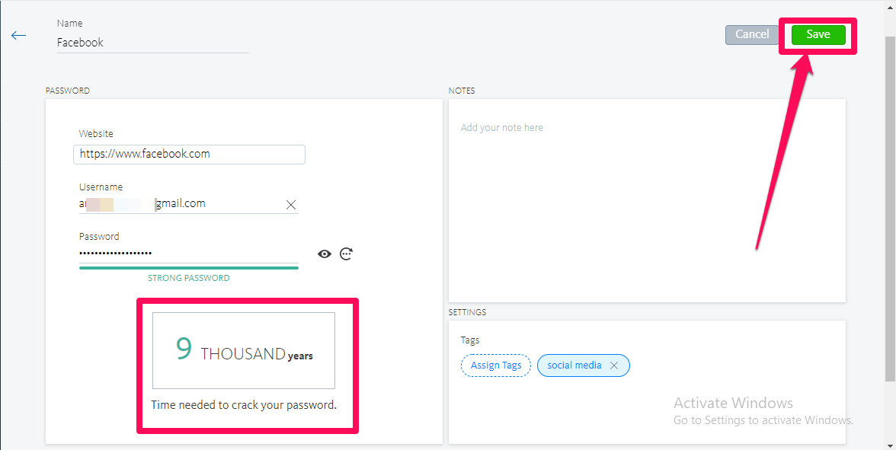Click the Tags label in Settings

tap(469, 340)
